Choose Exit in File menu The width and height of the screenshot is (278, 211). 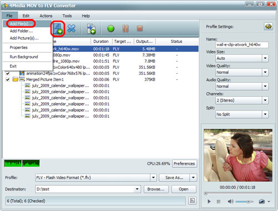tap(27, 66)
